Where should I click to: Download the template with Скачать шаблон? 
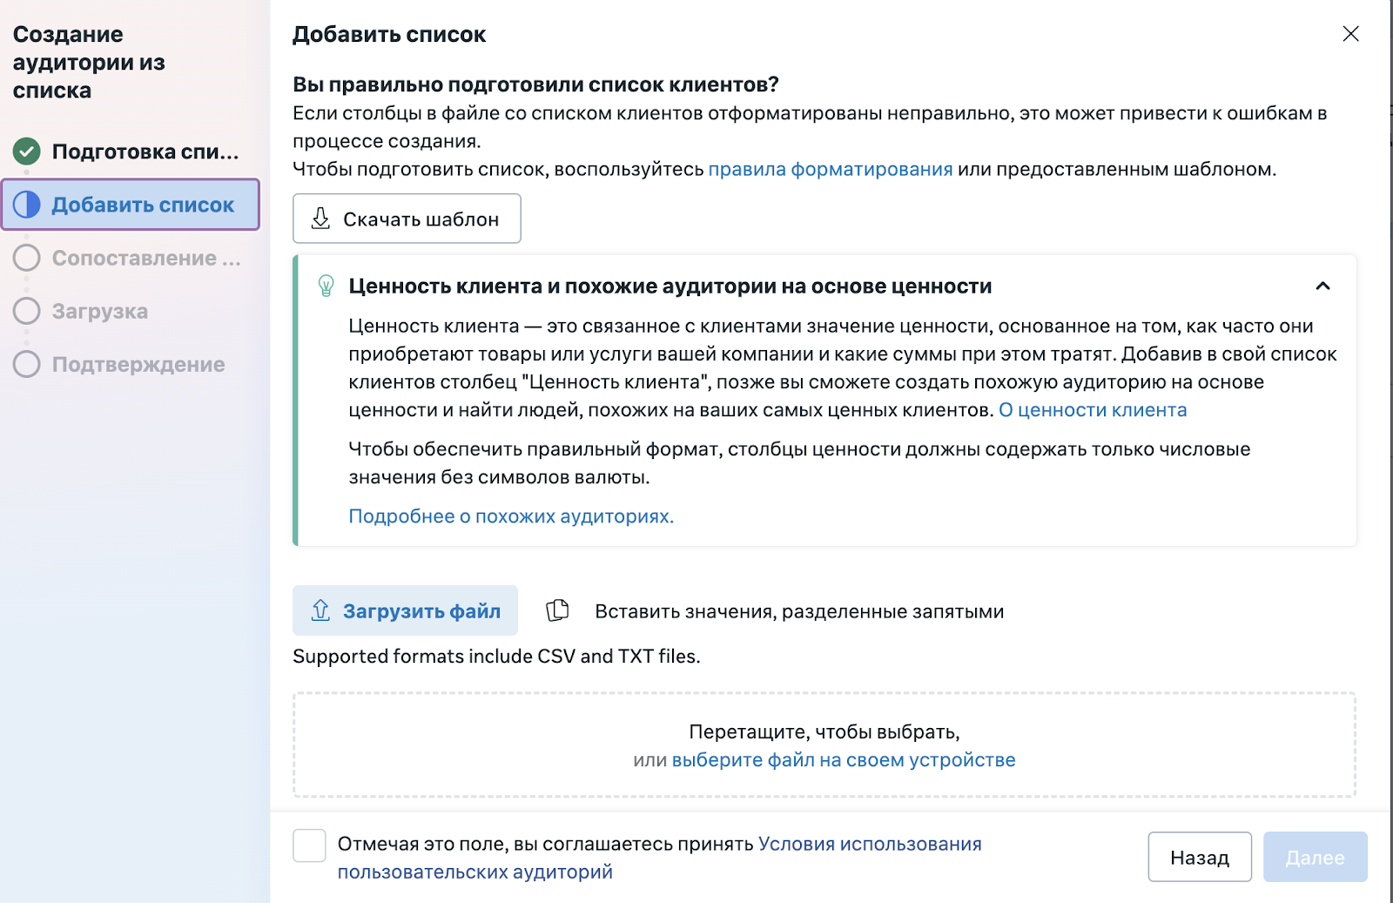coord(407,219)
